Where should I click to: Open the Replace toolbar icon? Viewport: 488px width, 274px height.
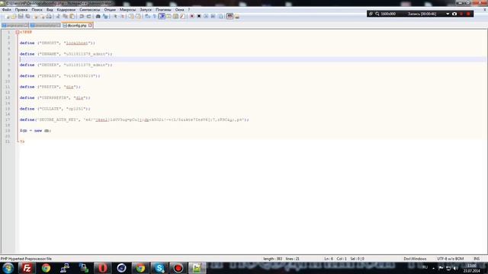point(105,16)
